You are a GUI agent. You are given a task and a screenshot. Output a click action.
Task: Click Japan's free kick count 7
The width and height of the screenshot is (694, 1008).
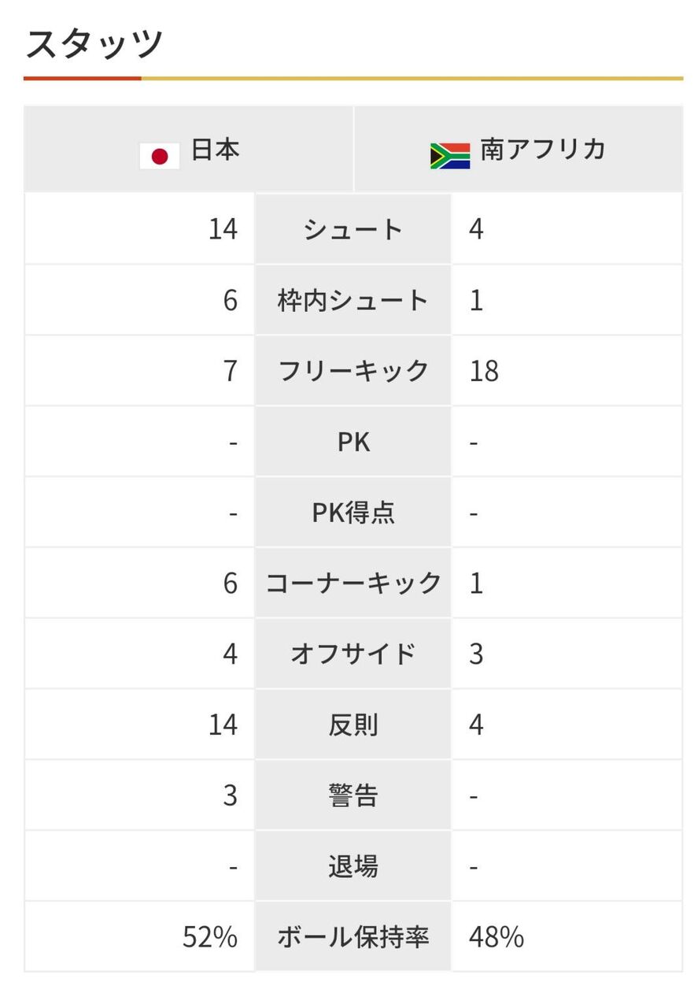point(230,371)
